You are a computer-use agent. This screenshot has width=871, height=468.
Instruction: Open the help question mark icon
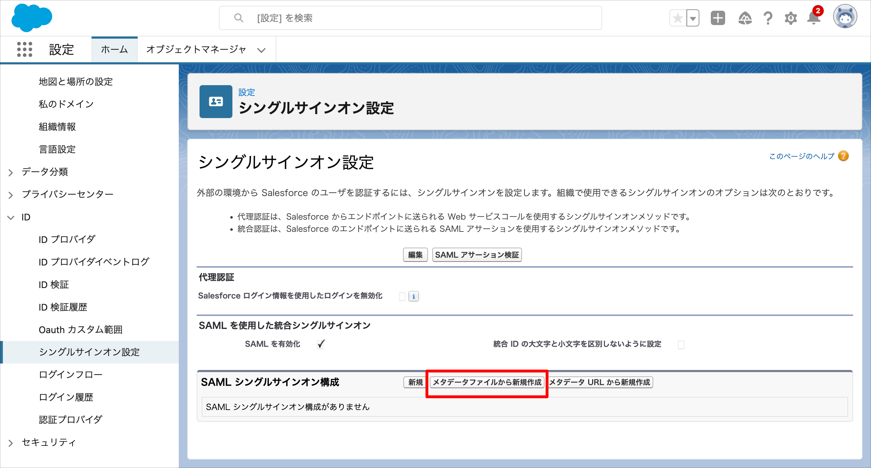click(x=768, y=18)
